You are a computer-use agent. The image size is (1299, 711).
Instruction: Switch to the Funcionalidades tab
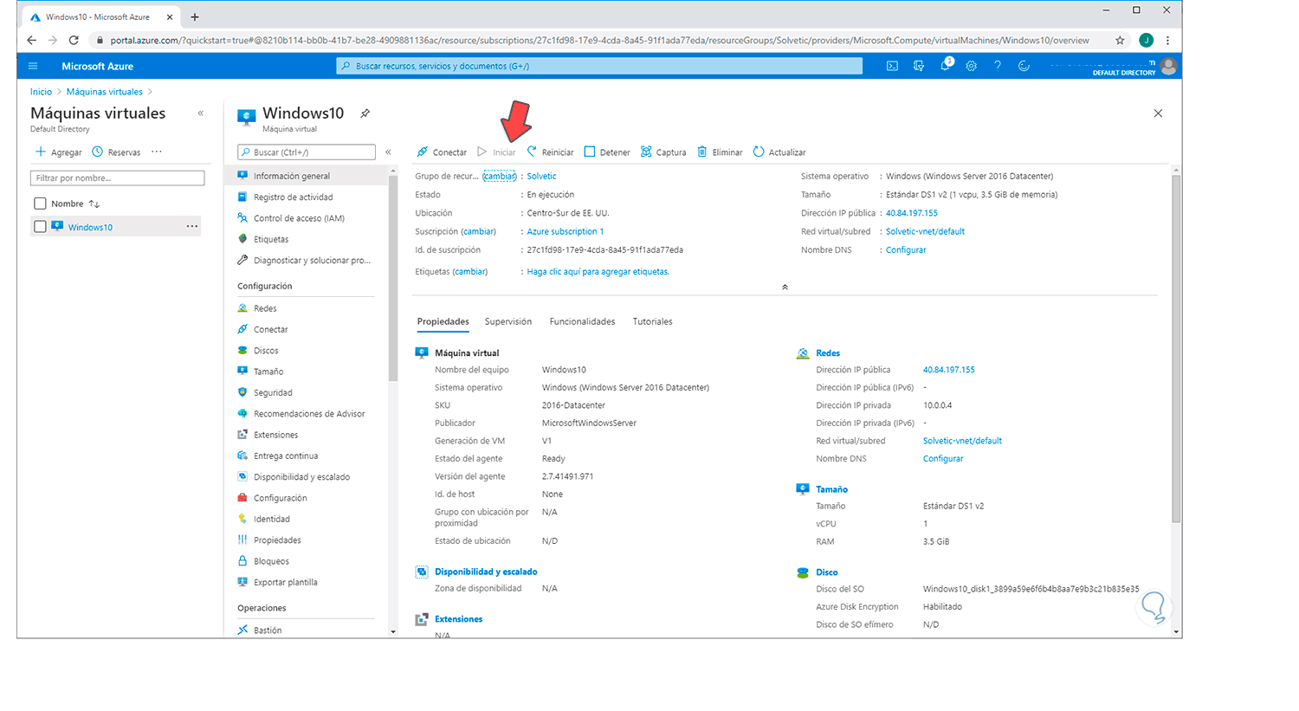click(x=582, y=321)
